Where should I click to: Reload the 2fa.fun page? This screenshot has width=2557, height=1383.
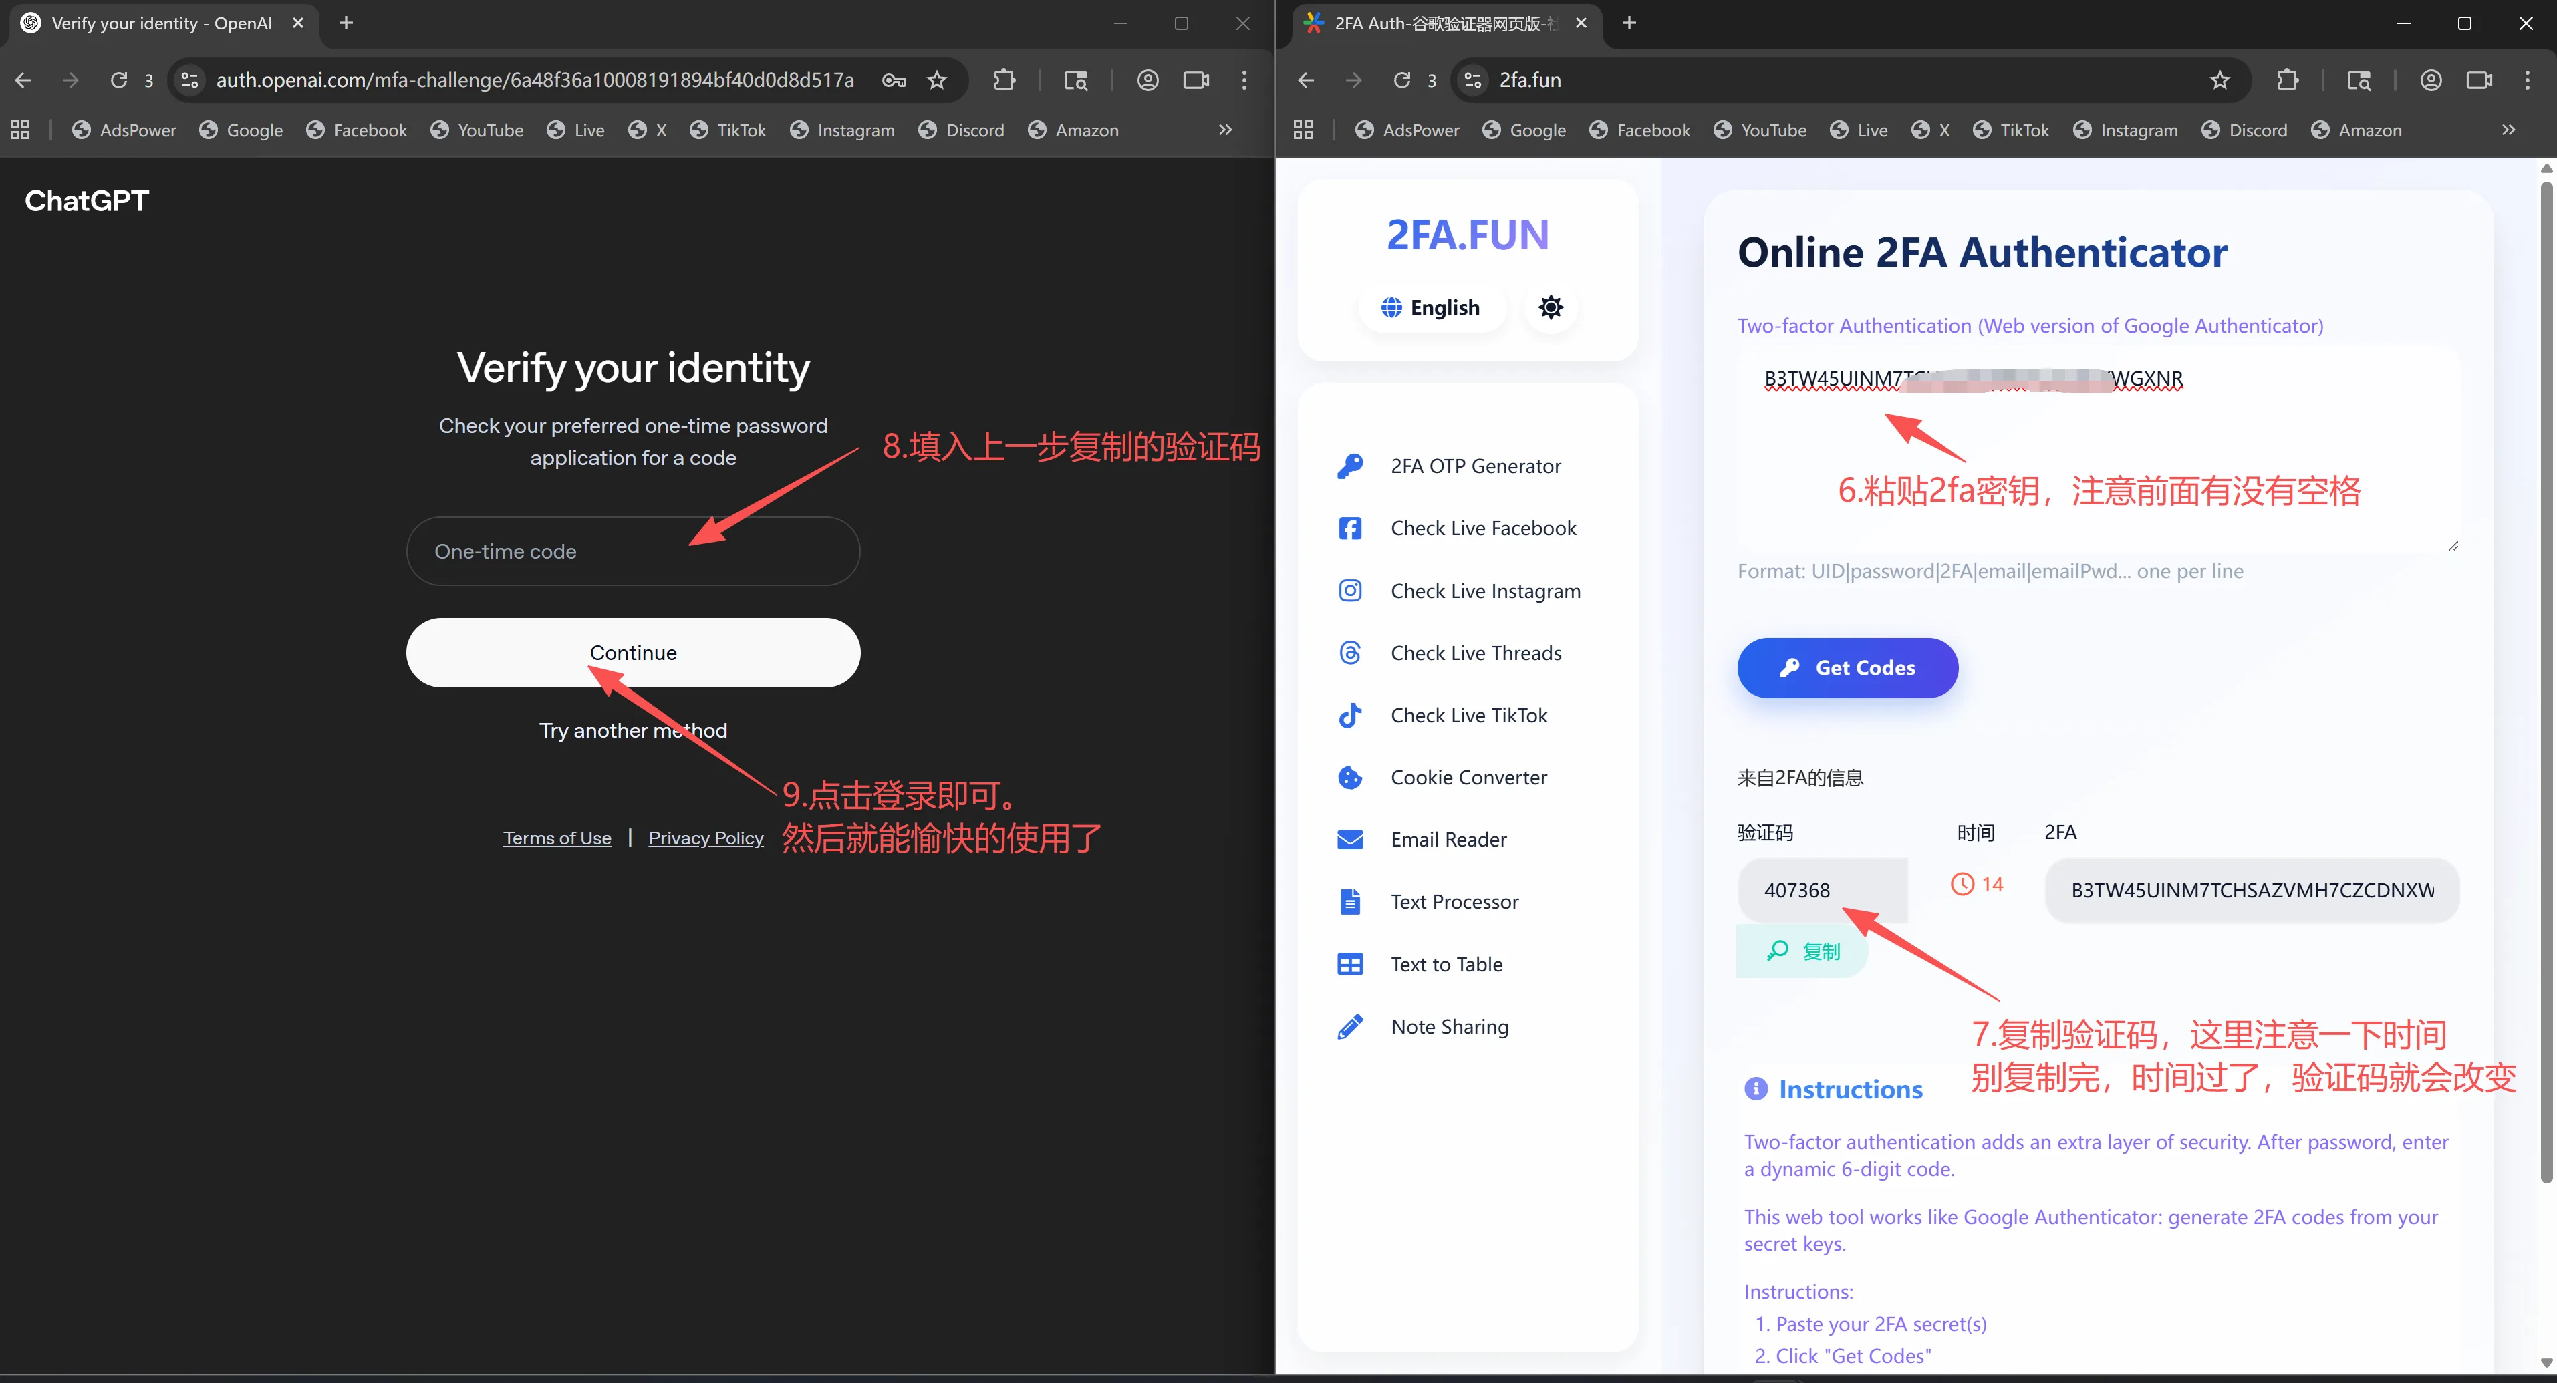tap(1401, 80)
